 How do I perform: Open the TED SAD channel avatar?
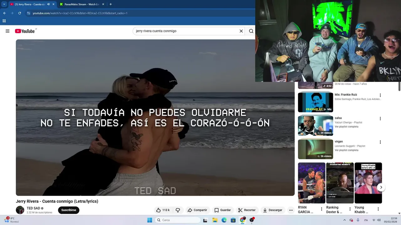click(20, 210)
